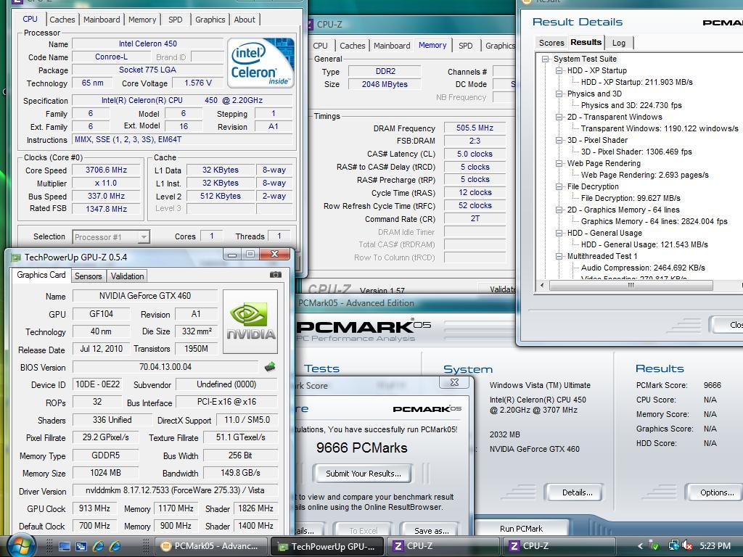The height and width of the screenshot is (557, 743).
Task: Click Run PCMark button
Action: [521, 529]
